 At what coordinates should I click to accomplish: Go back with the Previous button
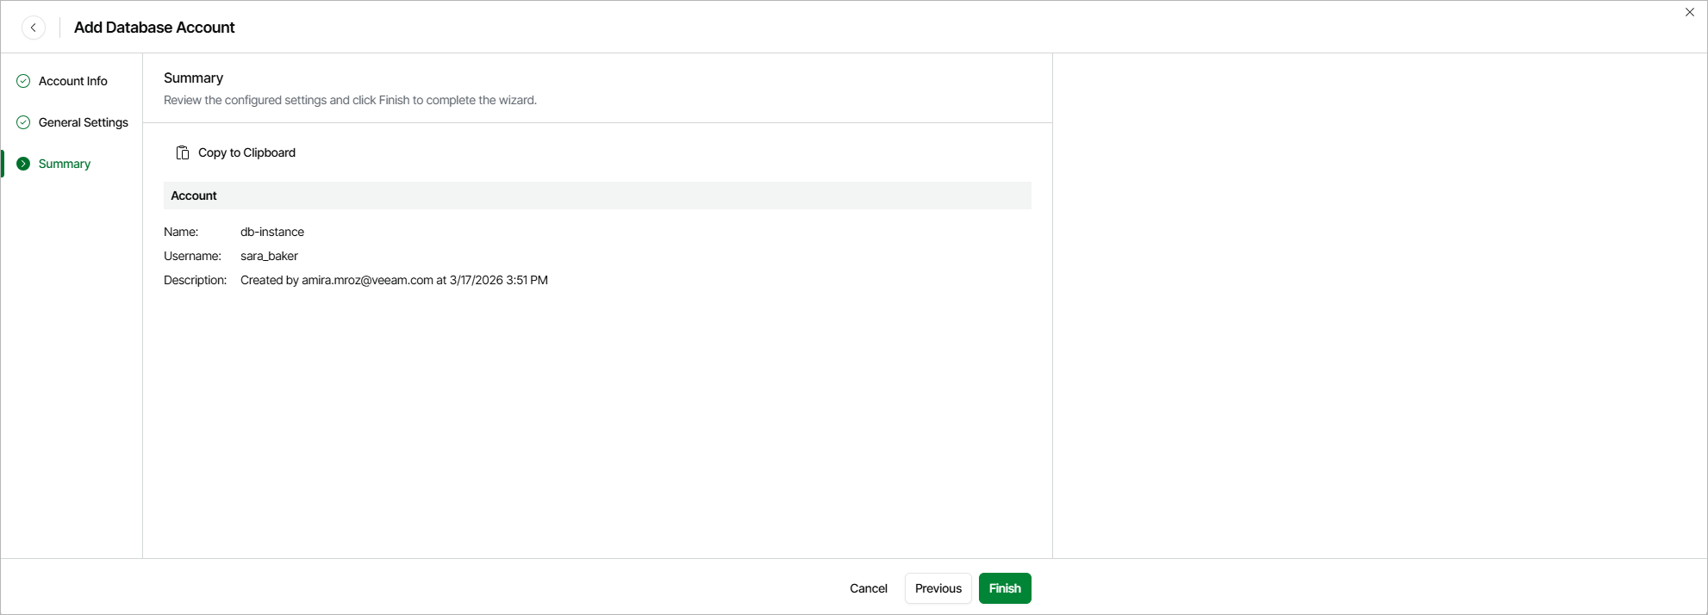pyautogui.click(x=938, y=588)
